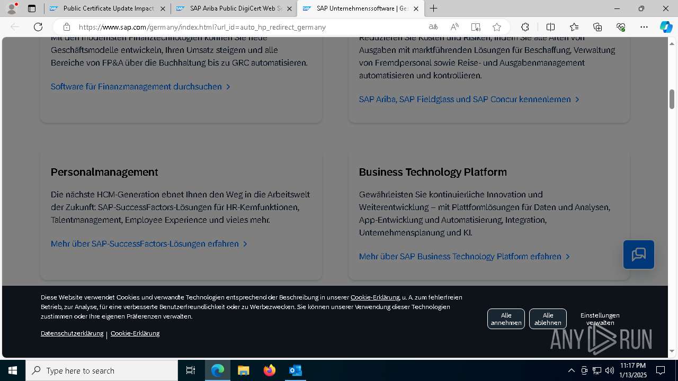Open Settings and more menu
Image resolution: width=678 pixels, height=381 pixels.
coord(644,27)
